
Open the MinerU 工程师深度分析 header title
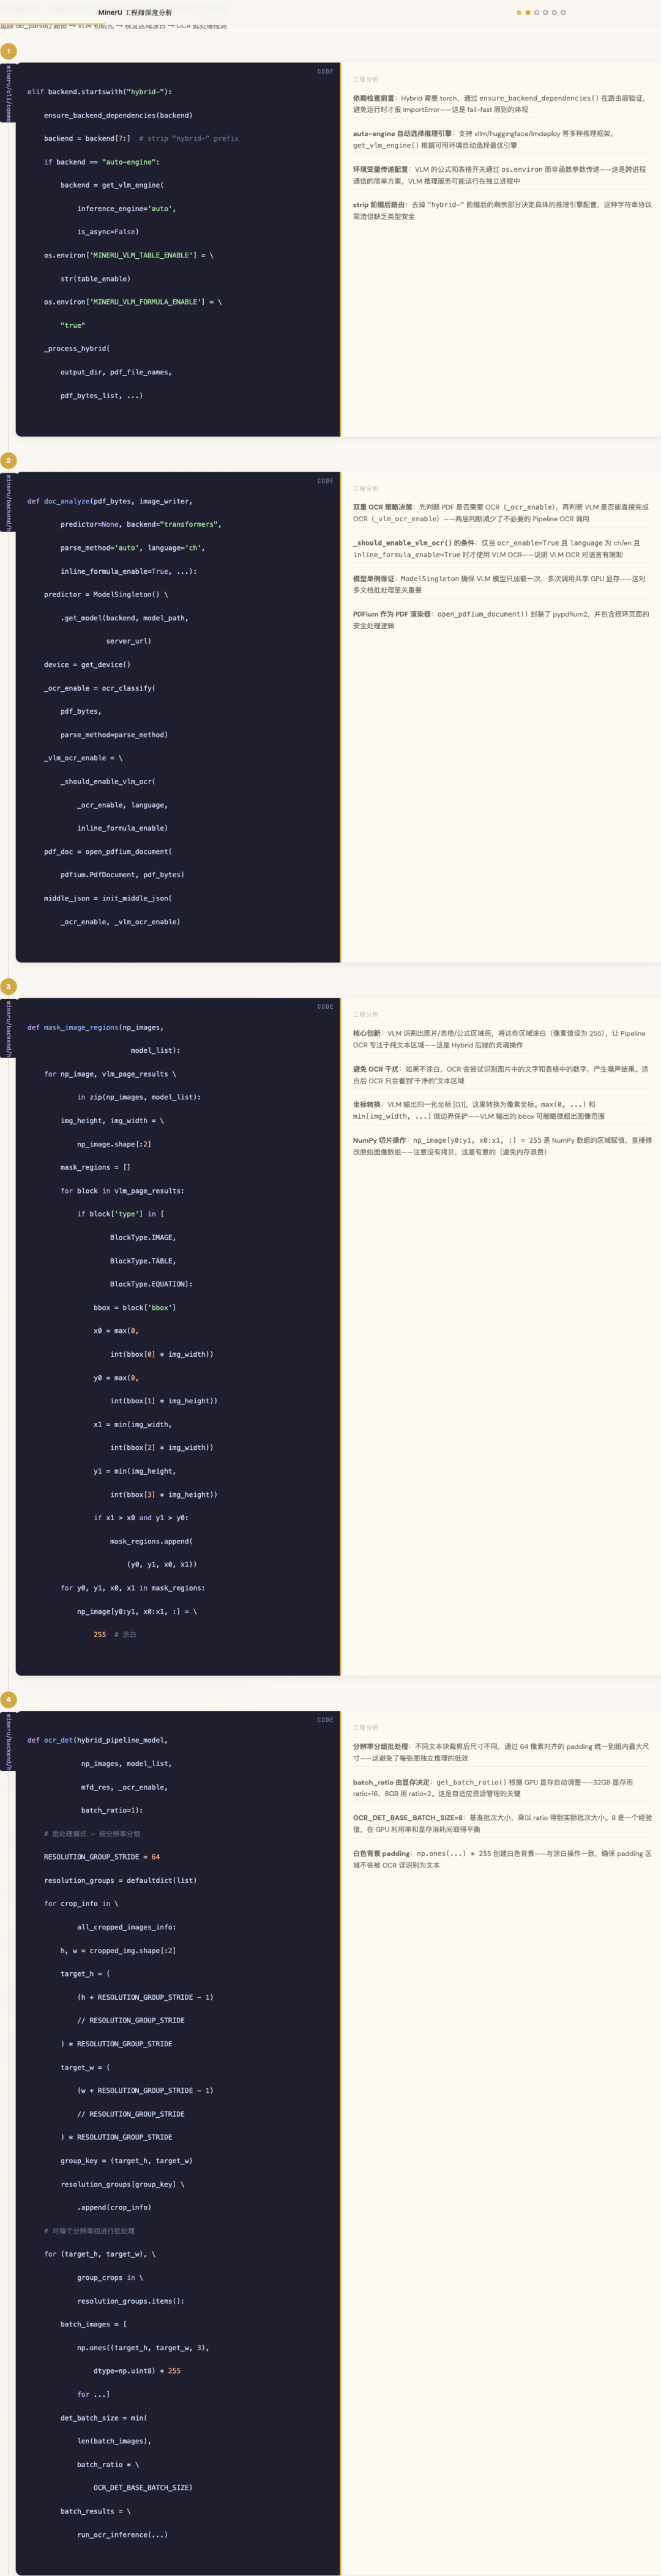135,12
